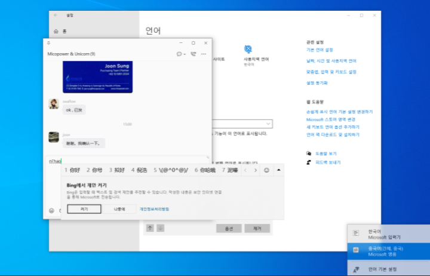The height and width of the screenshot is (276, 430).
Task: Open the three-dot more menu in chat
Action: pos(204,54)
